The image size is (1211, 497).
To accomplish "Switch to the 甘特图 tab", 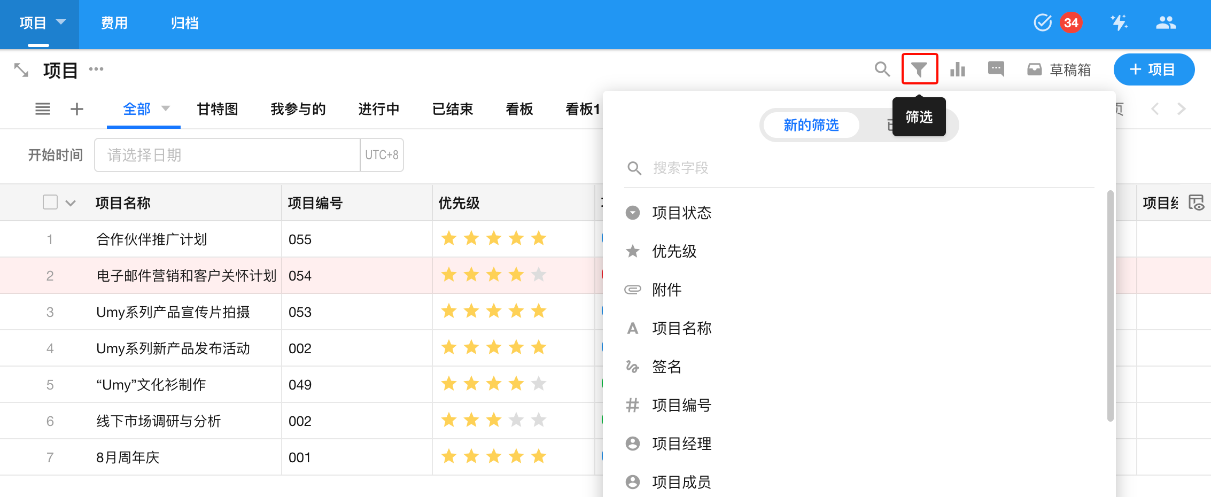I will (x=218, y=109).
